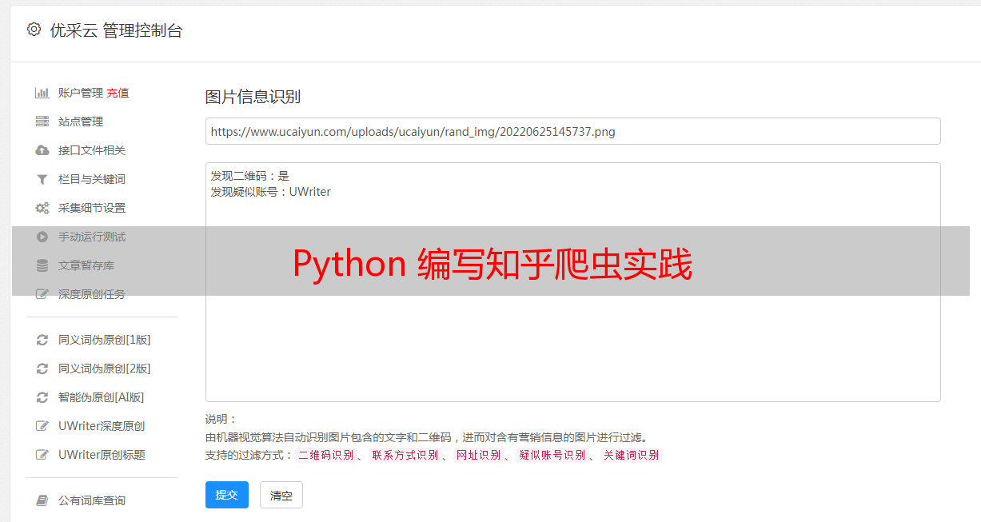The width and height of the screenshot is (981, 522).
Task: Click the refresh icon for 同义词伪原创[2版]
Action: pyautogui.click(x=42, y=369)
